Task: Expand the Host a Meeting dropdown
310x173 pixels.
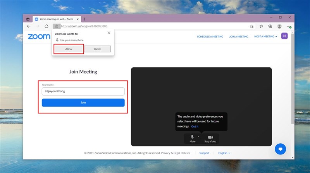Action: coord(265,37)
